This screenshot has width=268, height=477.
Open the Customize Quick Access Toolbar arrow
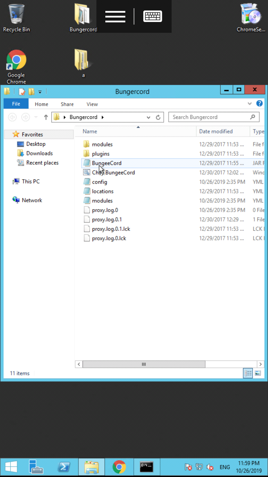pyautogui.click(x=40, y=92)
